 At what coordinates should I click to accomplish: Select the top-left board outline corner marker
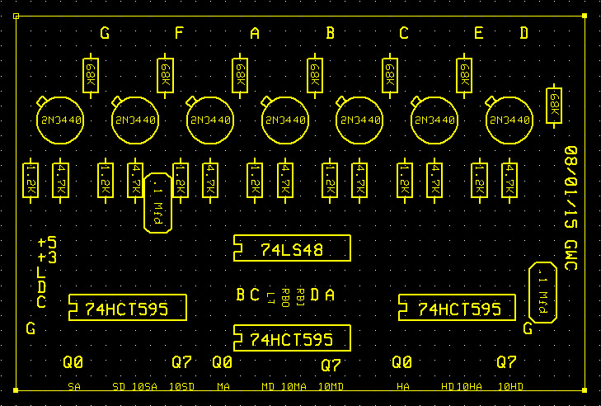[x=14, y=16]
